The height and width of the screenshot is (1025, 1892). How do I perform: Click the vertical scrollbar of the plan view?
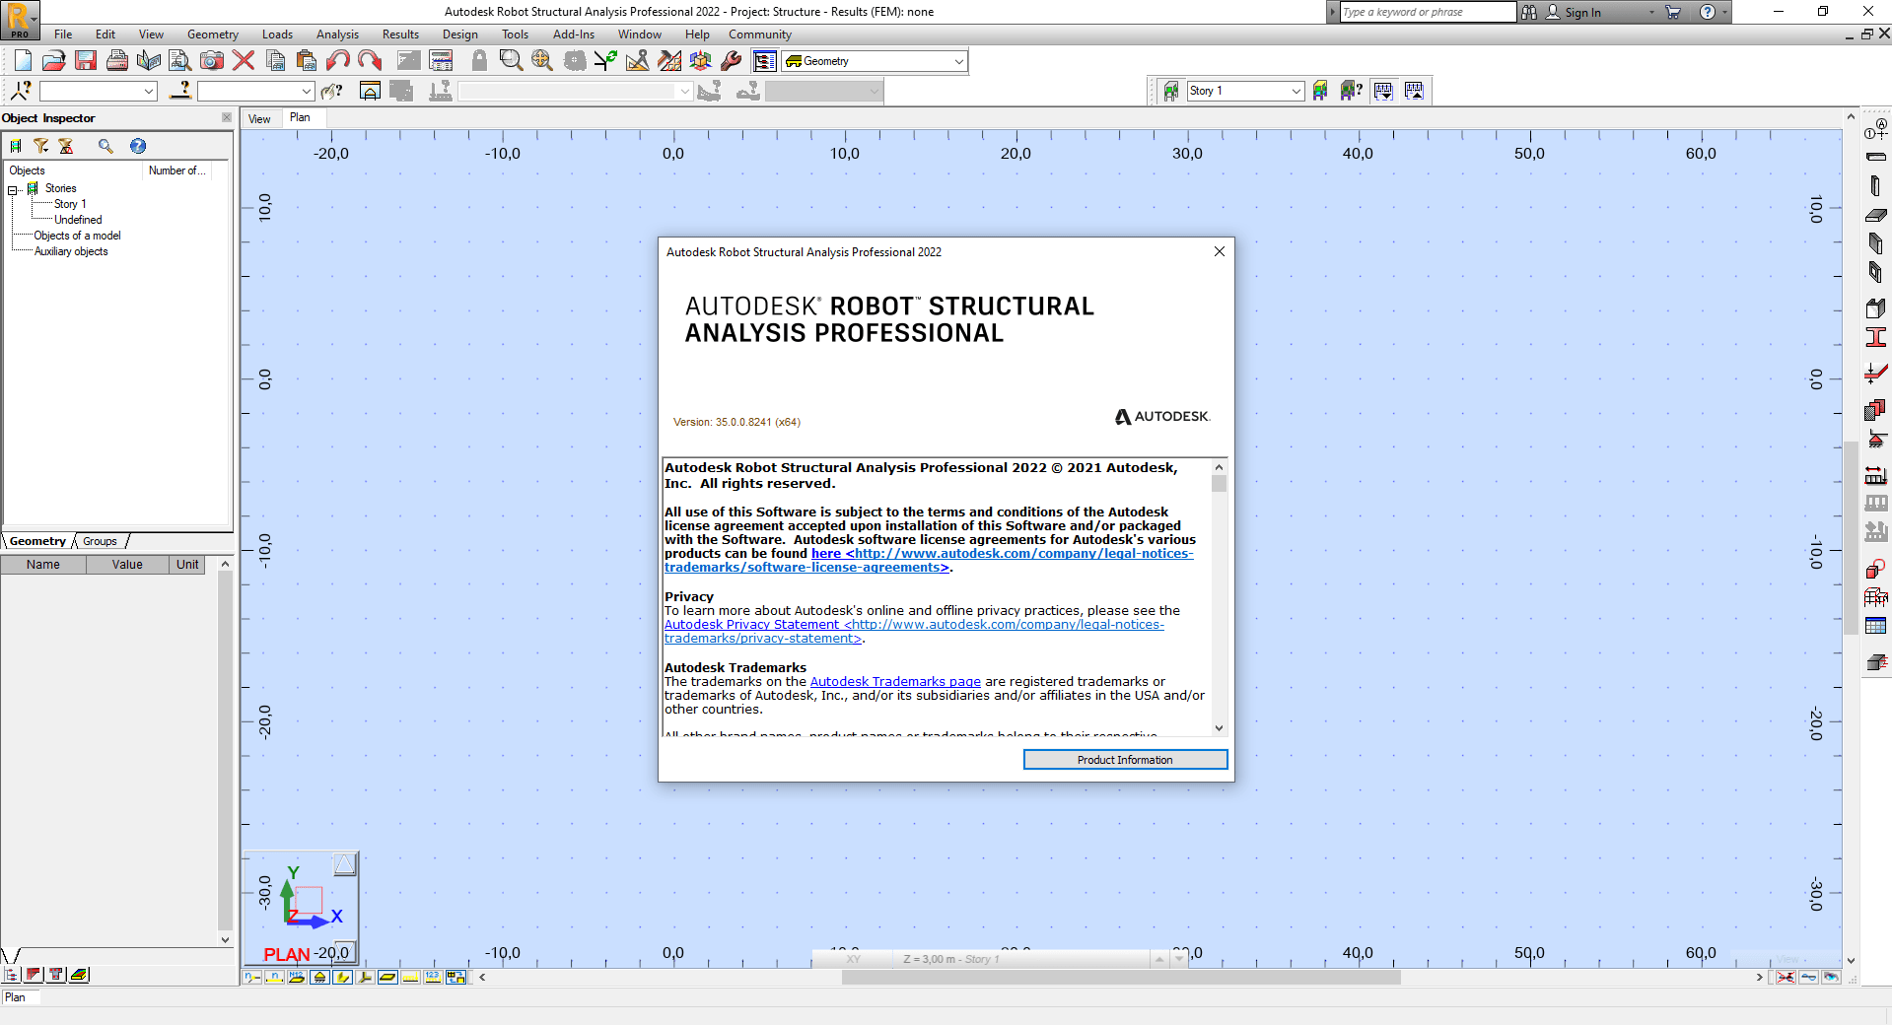click(1851, 538)
